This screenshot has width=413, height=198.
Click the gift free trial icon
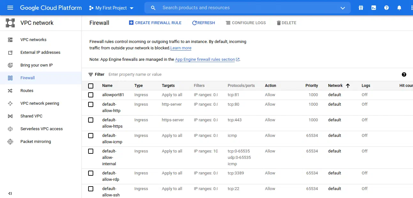[361, 8]
